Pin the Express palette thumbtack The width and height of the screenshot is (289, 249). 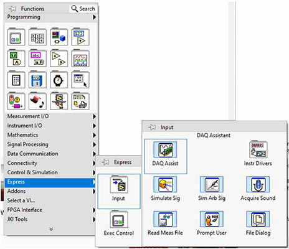[x=105, y=162]
